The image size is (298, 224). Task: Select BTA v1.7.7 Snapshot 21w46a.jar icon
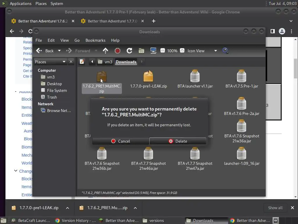point(148,153)
